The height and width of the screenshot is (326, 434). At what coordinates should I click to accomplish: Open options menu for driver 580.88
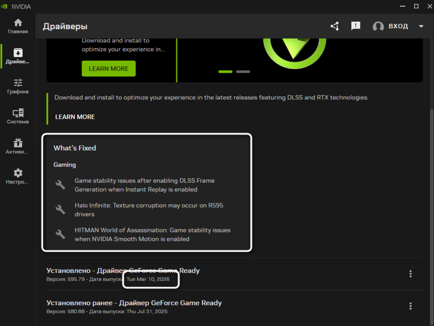pyautogui.click(x=411, y=306)
